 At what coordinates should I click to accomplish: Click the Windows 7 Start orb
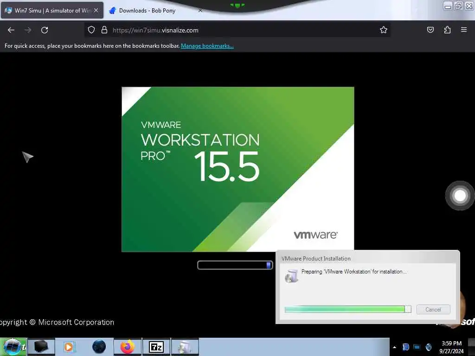(x=13, y=347)
